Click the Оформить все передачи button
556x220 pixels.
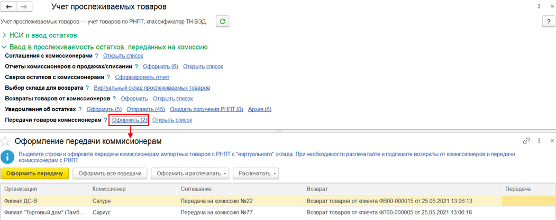pyautogui.click(x=110, y=173)
